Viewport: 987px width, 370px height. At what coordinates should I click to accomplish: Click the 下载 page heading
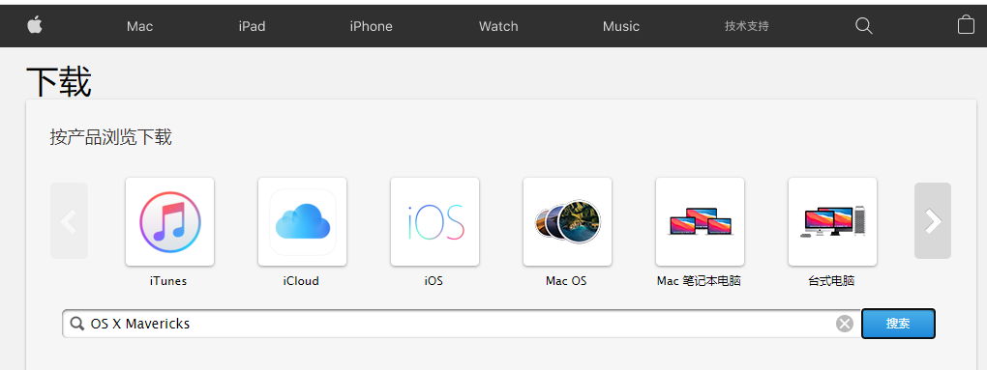coord(59,81)
